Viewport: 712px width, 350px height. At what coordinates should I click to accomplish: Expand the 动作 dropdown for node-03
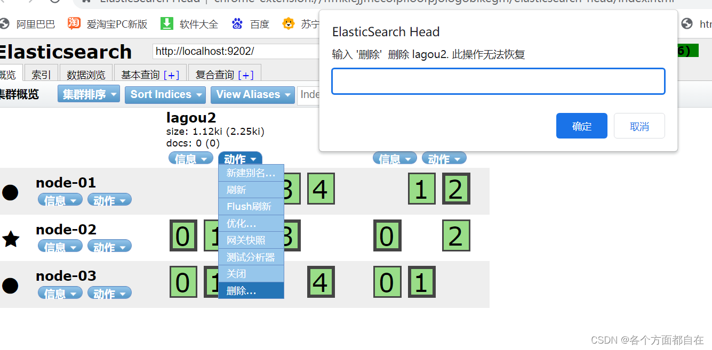coord(109,293)
